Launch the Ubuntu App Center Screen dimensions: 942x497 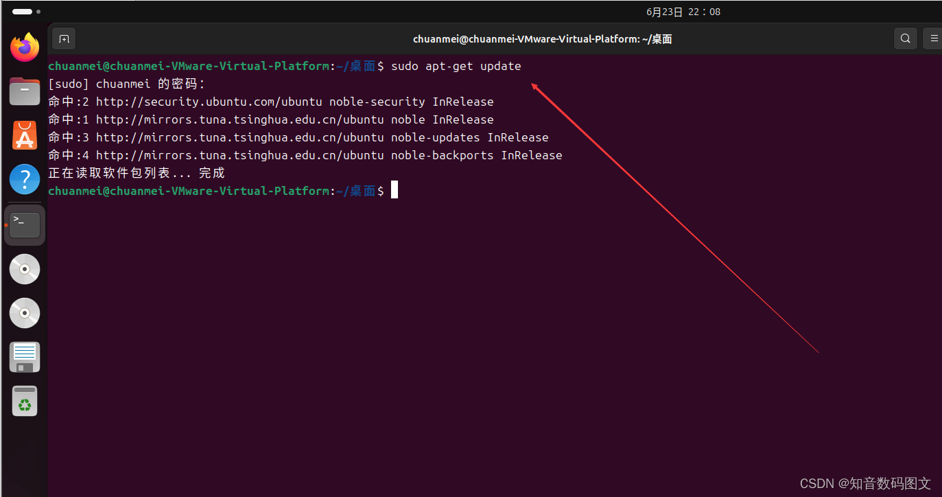(x=24, y=135)
